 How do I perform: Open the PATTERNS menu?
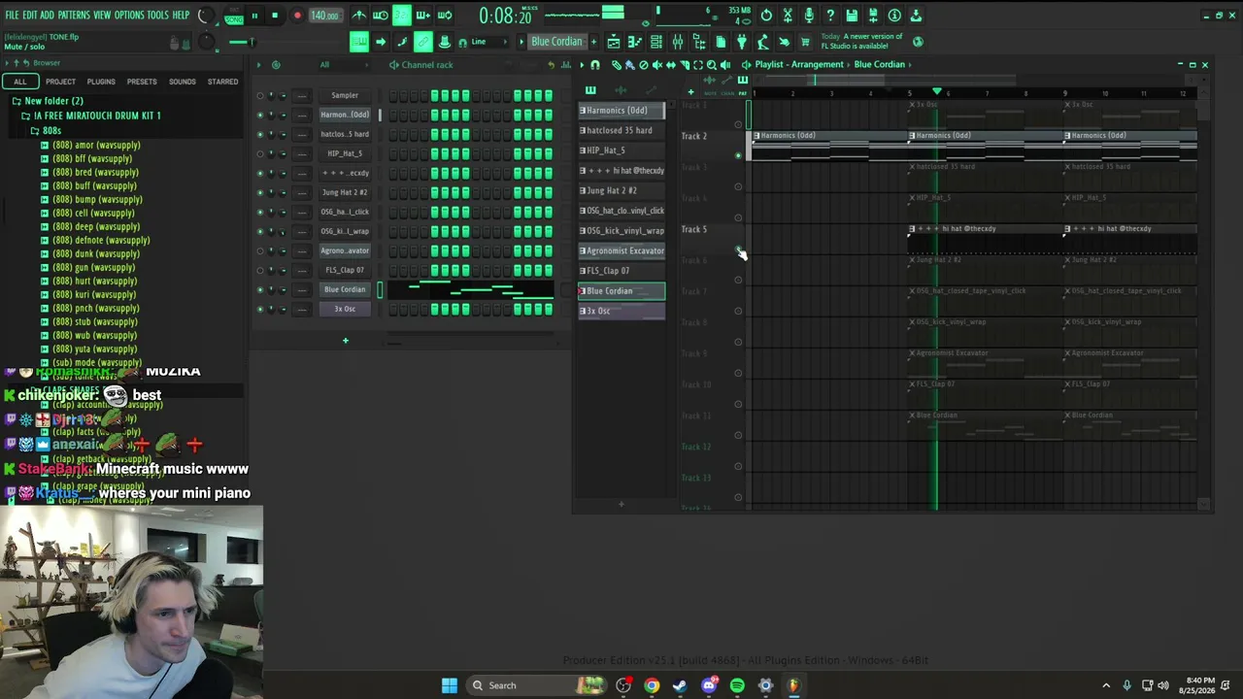click(x=74, y=16)
